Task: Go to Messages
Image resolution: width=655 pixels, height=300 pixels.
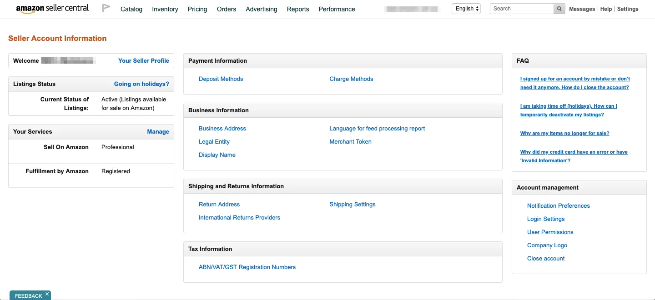Action: (x=582, y=9)
